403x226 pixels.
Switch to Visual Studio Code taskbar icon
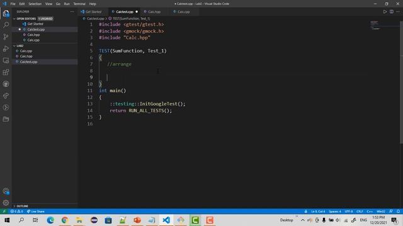166,220
